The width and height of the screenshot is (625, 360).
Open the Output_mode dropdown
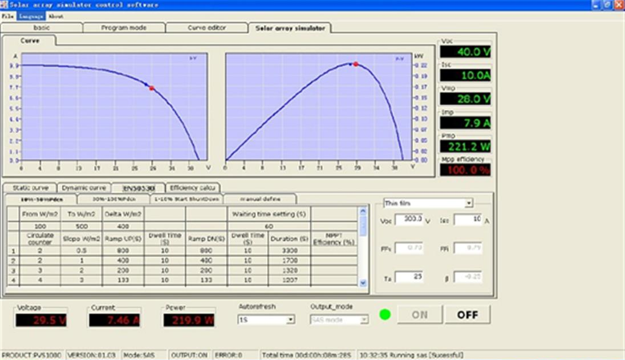363,319
